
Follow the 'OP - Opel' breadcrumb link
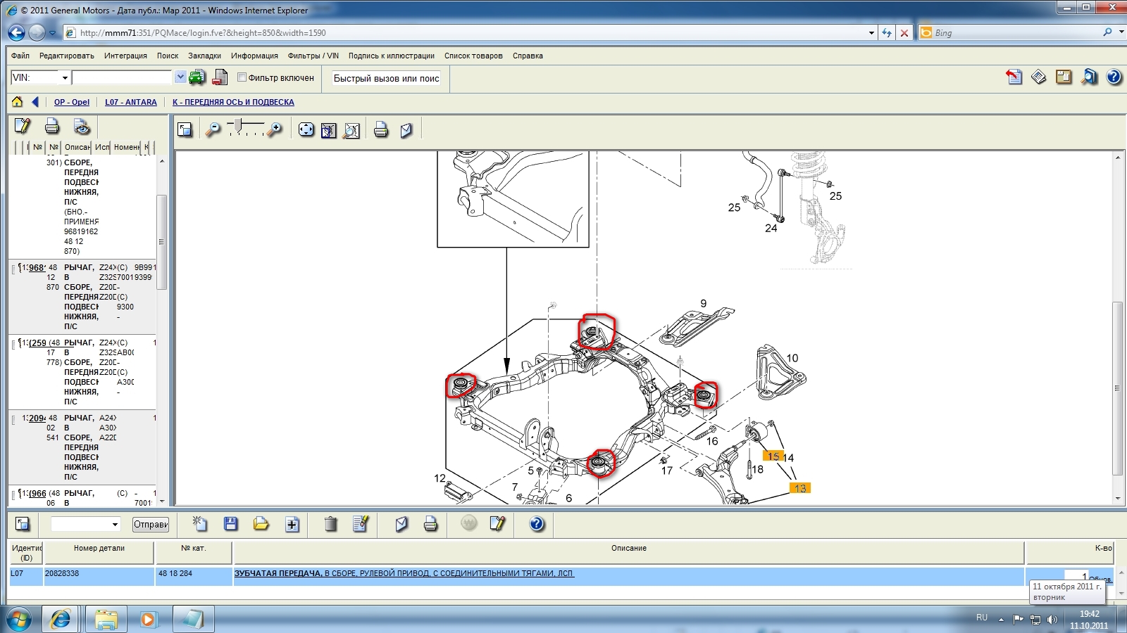point(72,102)
